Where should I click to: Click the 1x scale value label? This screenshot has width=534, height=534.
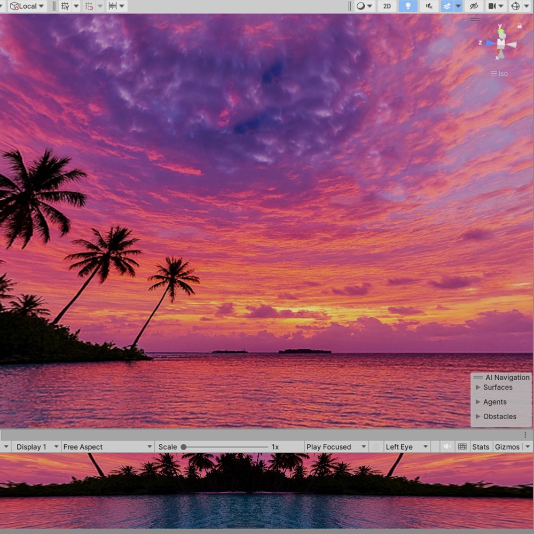pyautogui.click(x=275, y=447)
